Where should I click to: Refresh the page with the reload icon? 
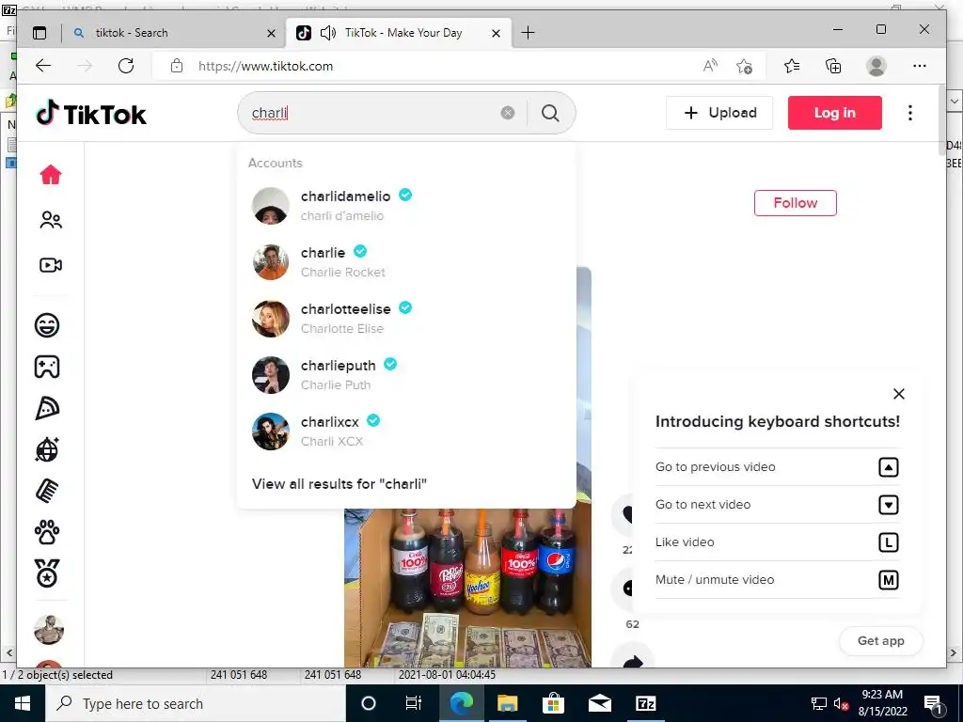(126, 66)
